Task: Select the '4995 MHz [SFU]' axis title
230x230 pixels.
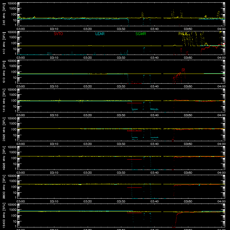Action: 4,158
